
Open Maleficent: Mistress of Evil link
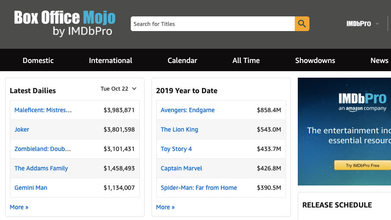43,110
